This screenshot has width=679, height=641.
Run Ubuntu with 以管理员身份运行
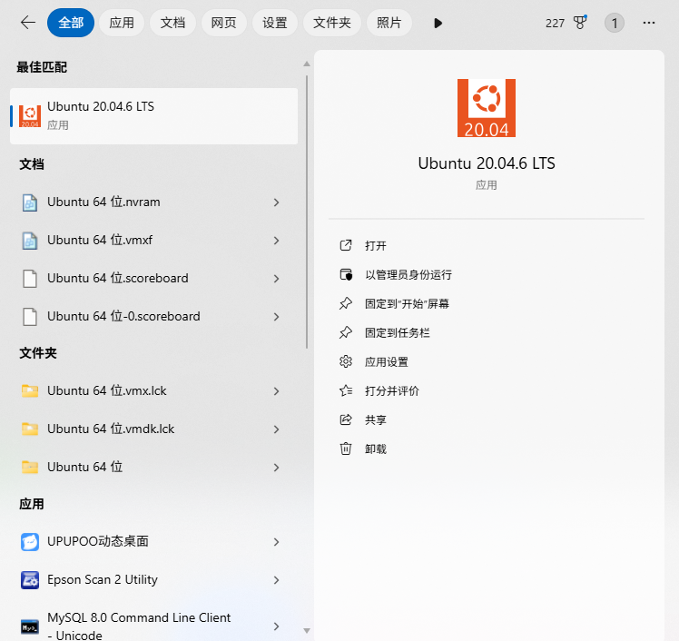[x=408, y=274]
